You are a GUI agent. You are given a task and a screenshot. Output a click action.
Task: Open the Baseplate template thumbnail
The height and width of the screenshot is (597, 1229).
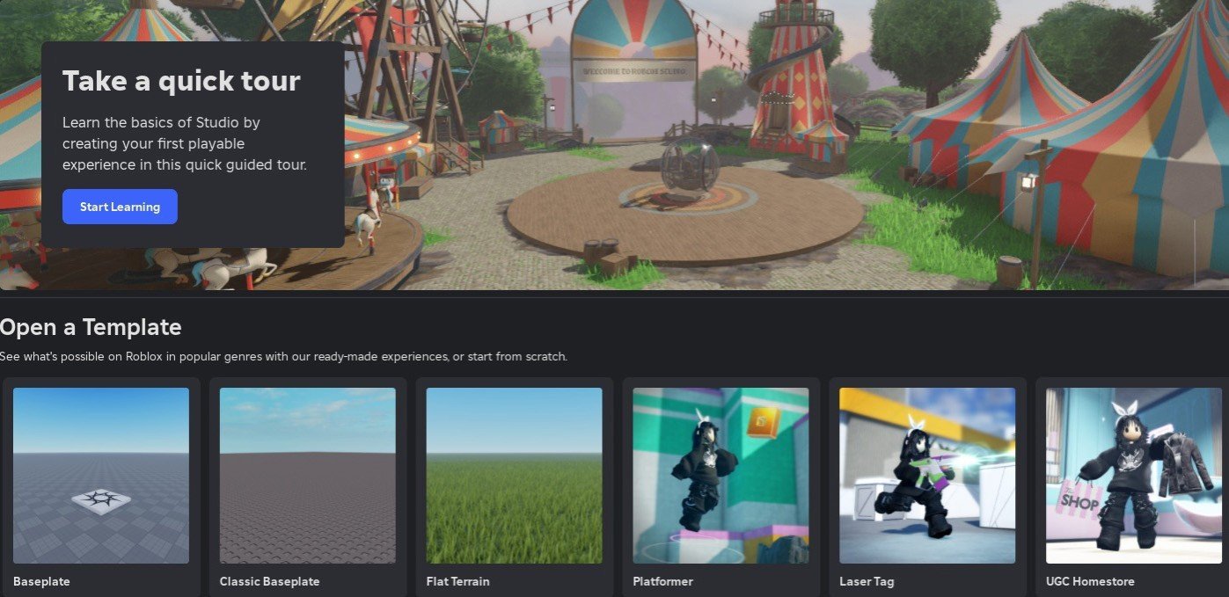pyautogui.click(x=101, y=476)
